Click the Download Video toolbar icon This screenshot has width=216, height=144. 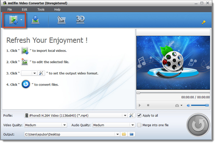pos(35,20)
